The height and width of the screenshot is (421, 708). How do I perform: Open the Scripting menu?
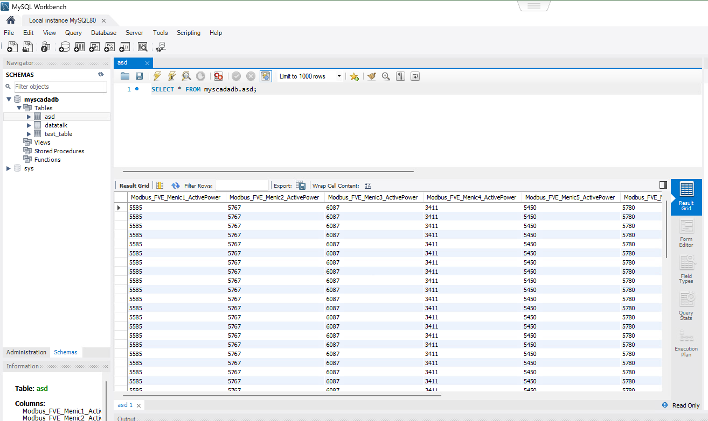pyautogui.click(x=189, y=33)
